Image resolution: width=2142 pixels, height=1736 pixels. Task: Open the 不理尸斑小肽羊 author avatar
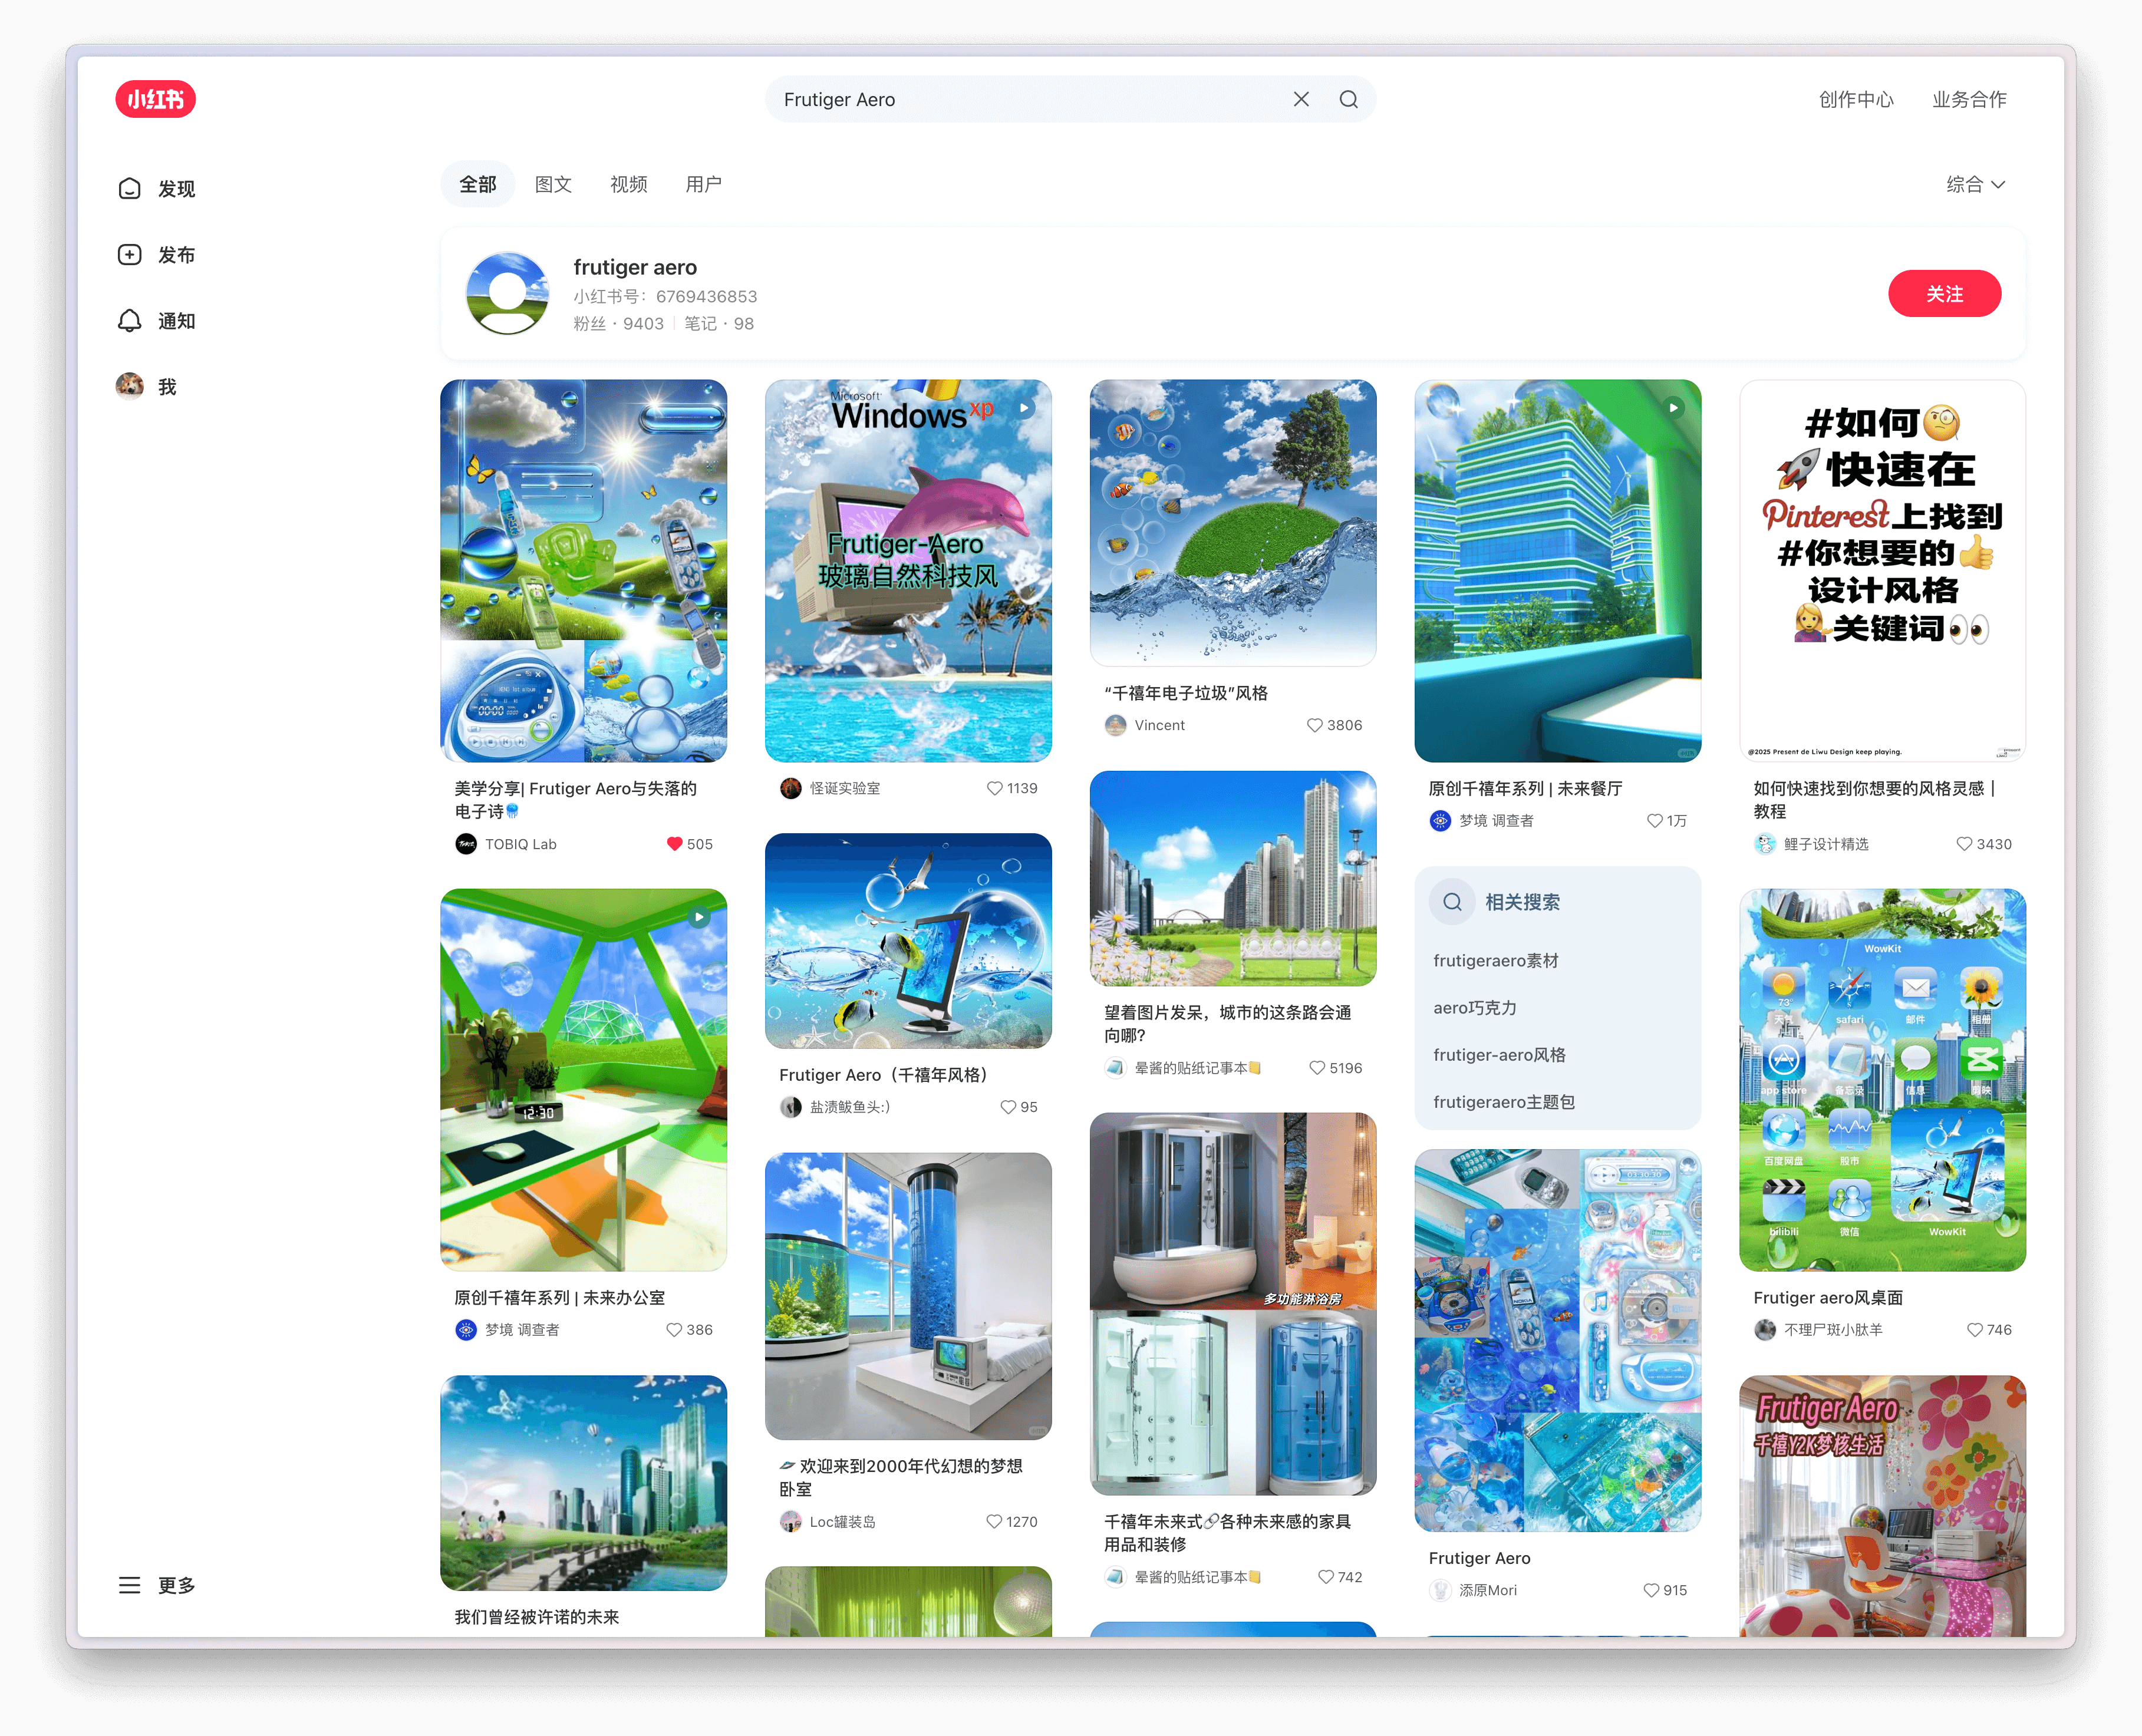coord(1765,1330)
